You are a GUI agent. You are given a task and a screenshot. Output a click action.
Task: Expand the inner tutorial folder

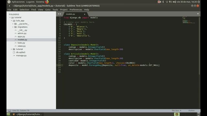tap(12, 49)
